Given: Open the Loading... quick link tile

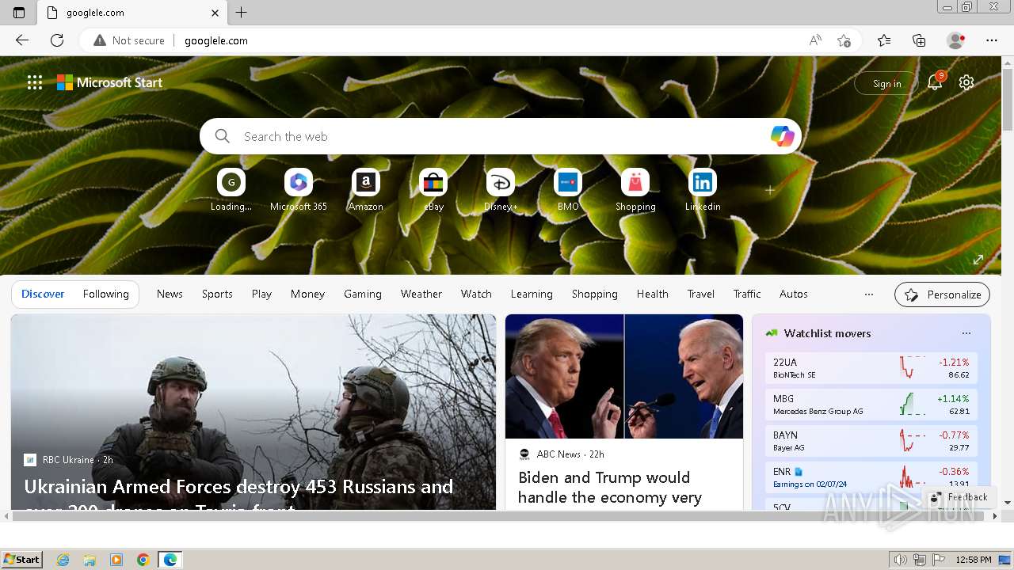Looking at the screenshot, I should (231, 190).
